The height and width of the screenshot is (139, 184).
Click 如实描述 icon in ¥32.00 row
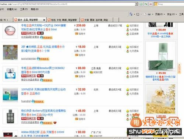point(128,90)
